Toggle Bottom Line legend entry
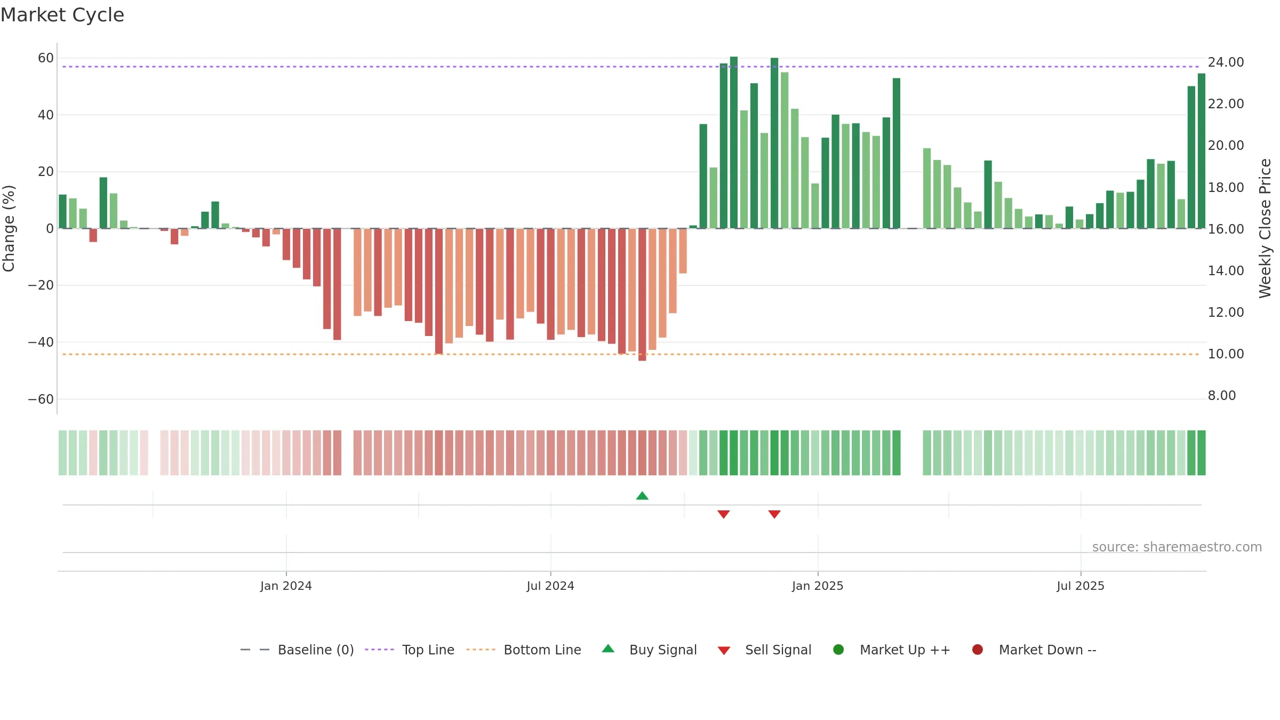Image resolution: width=1280 pixels, height=720 pixels. click(x=524, y=650)
